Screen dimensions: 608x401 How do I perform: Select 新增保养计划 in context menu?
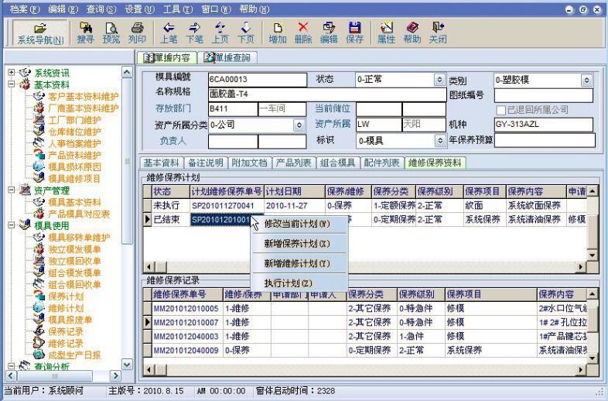coord(297,243)
